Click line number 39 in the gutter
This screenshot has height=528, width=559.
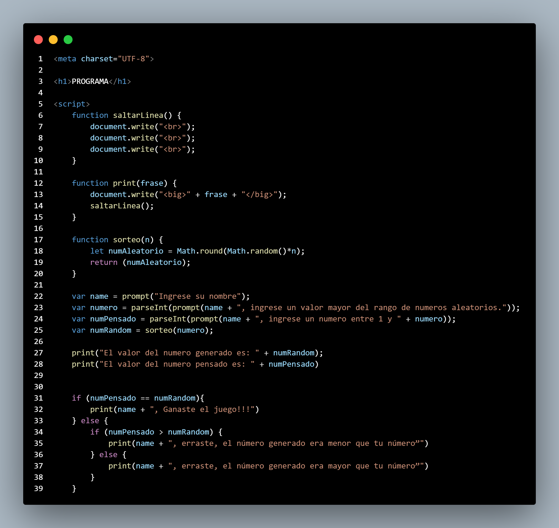tap(38, 489)
